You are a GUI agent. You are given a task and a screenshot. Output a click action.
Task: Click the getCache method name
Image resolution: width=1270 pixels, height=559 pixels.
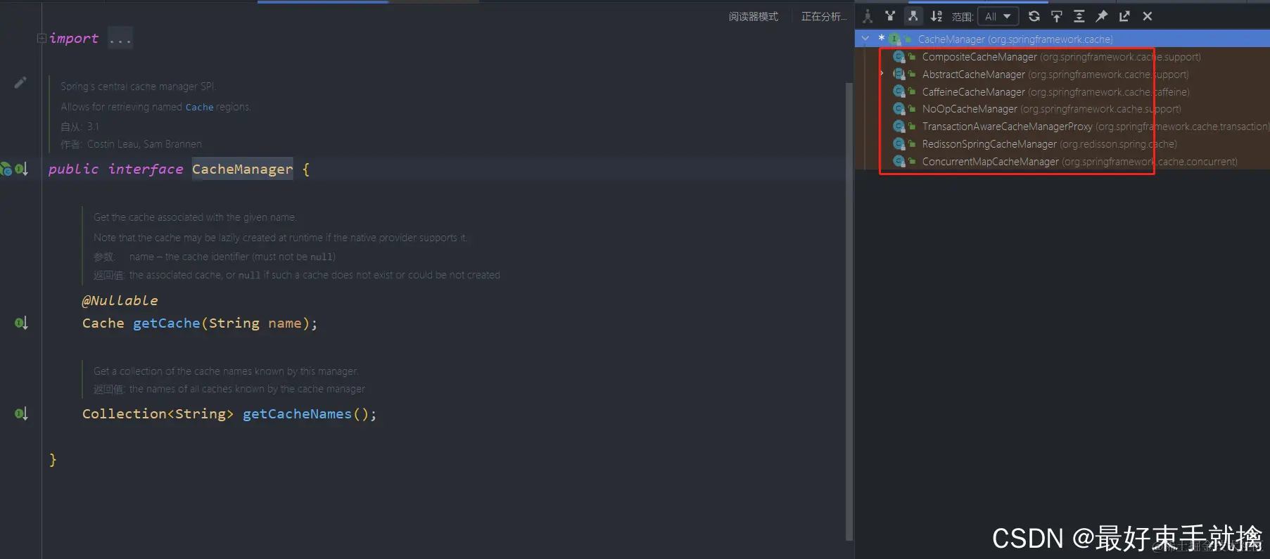tap(167, 323)
